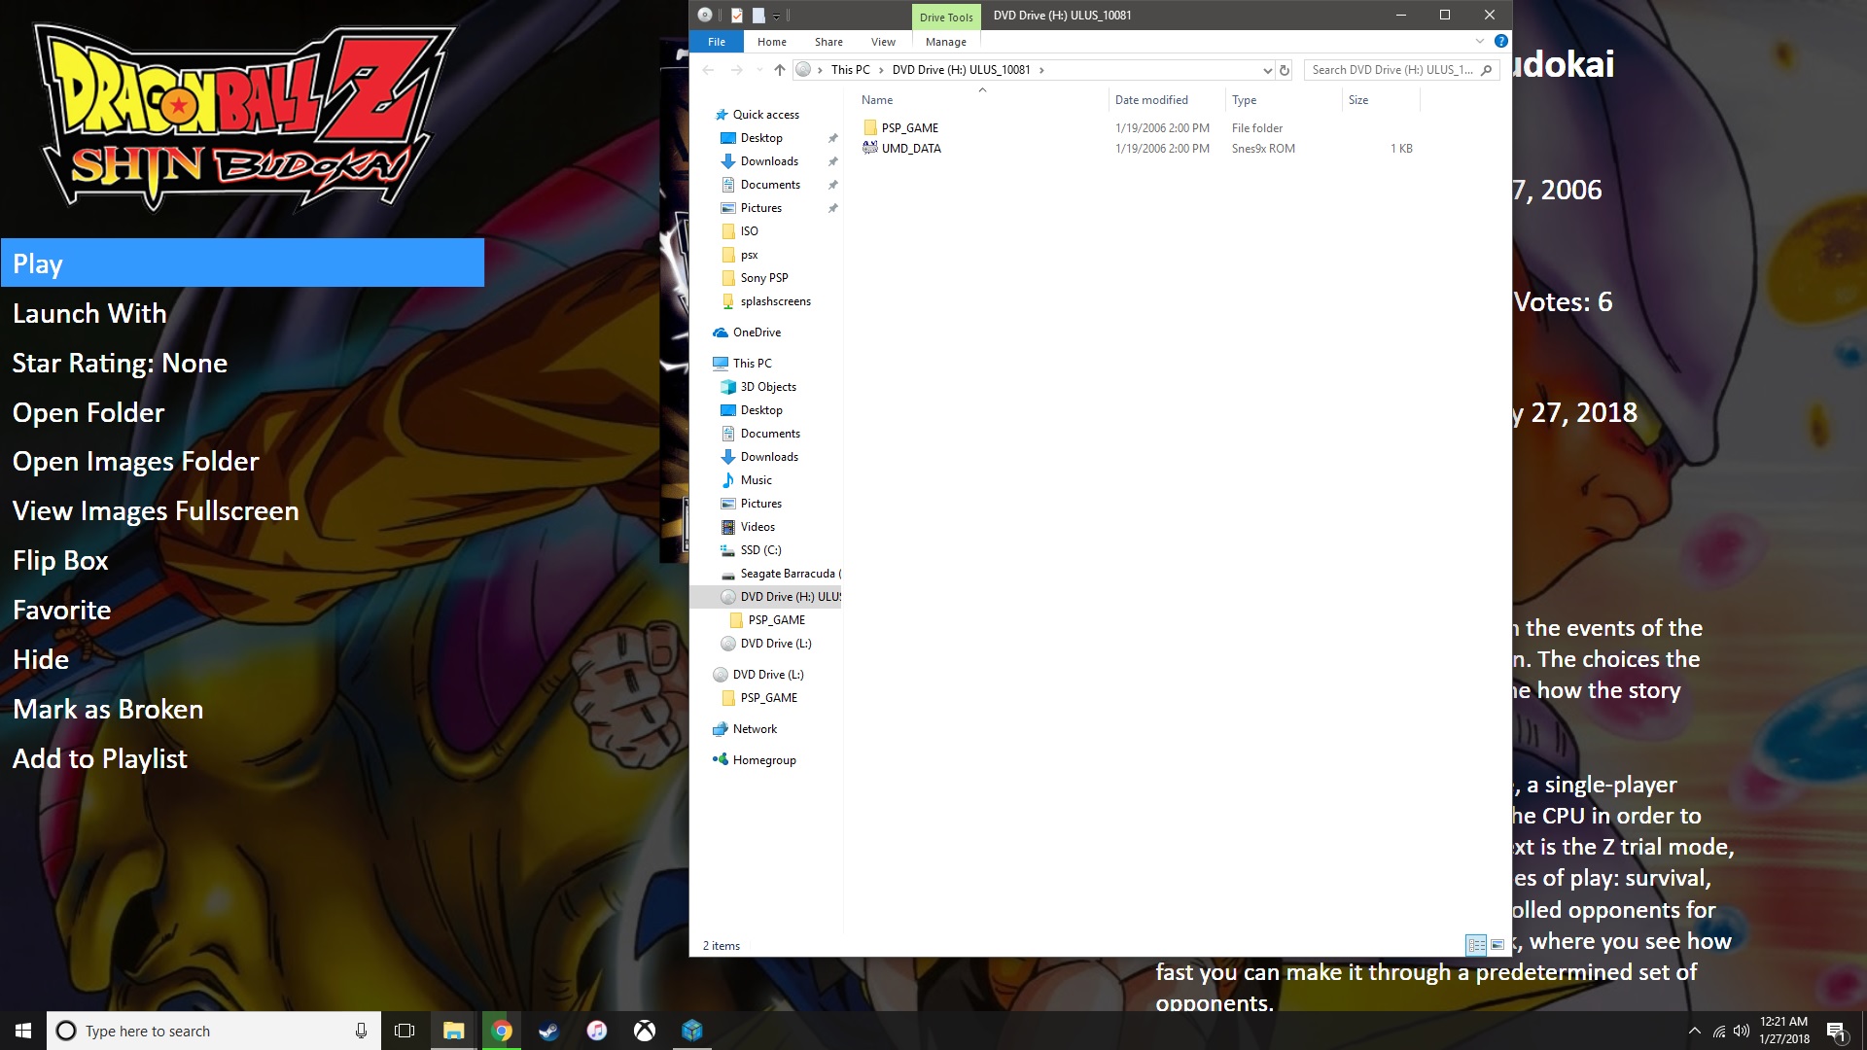Select Hide menu entry
This screenshot has height=1050, width=1867.
[x=41, y=659]
